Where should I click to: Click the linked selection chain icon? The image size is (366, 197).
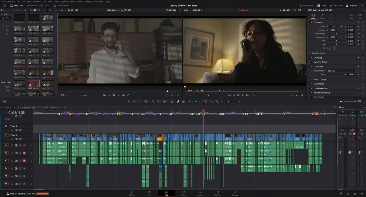click(x=178, y=101)
